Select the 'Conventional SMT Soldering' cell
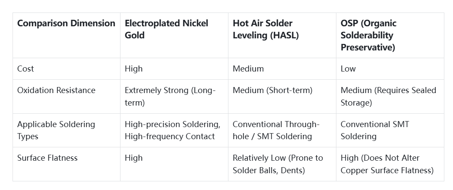The image size is (453, 190). (374, 130)
